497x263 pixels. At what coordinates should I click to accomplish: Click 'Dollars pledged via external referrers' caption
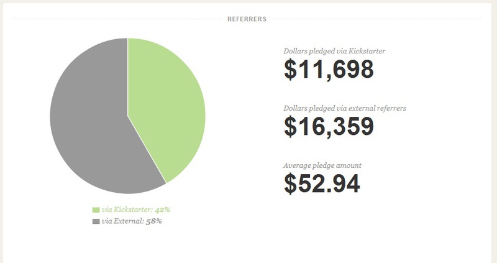(345, 108)
